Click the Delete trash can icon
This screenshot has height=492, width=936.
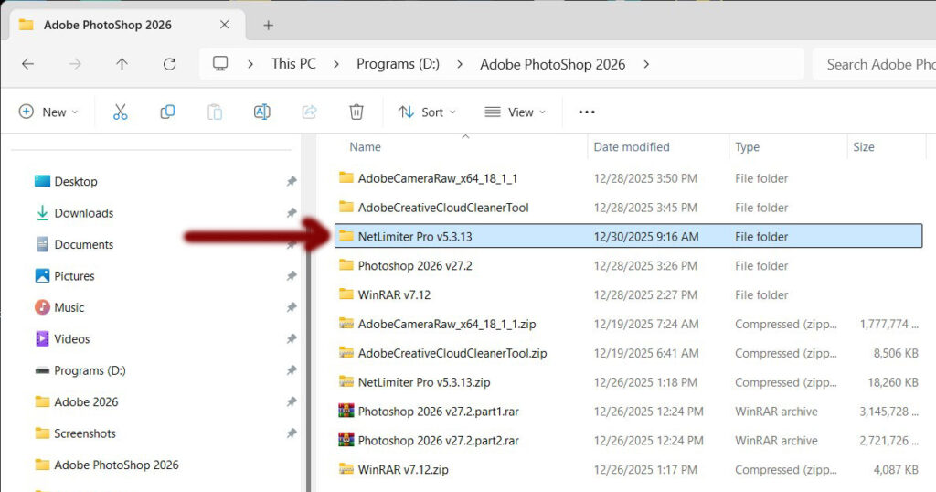click(x=356, y=112)
